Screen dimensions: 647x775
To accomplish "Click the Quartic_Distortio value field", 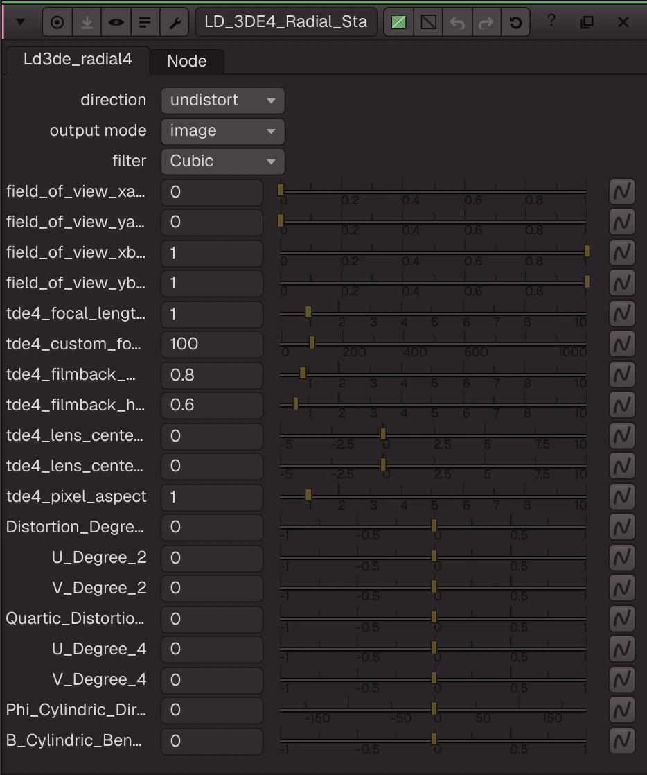I will pos(212,618).
